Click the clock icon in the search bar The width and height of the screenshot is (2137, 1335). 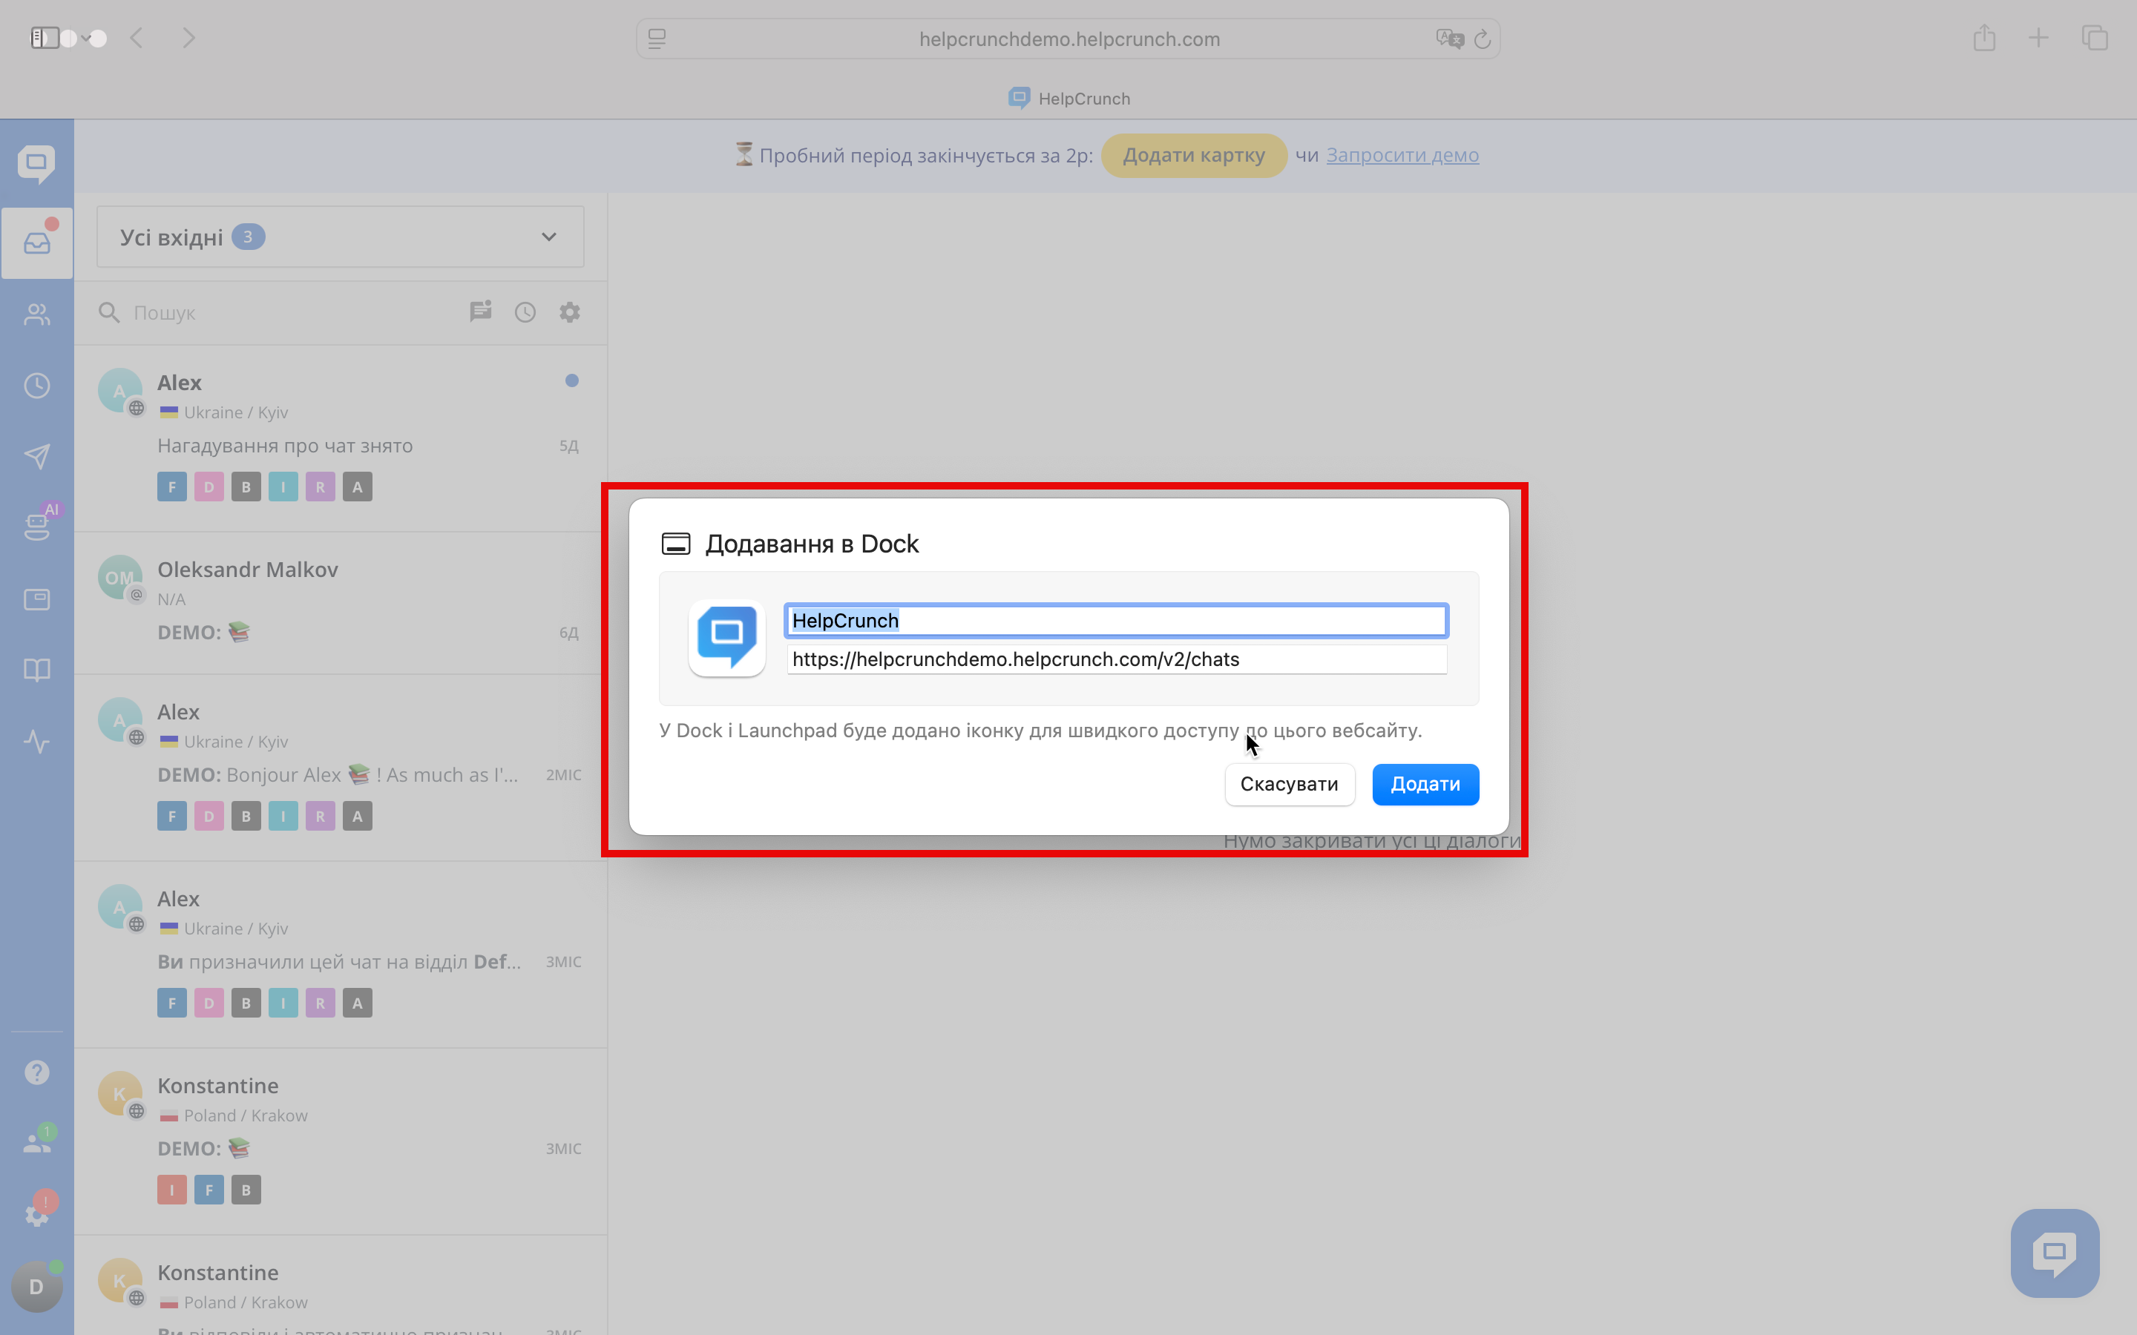point(525,311)
